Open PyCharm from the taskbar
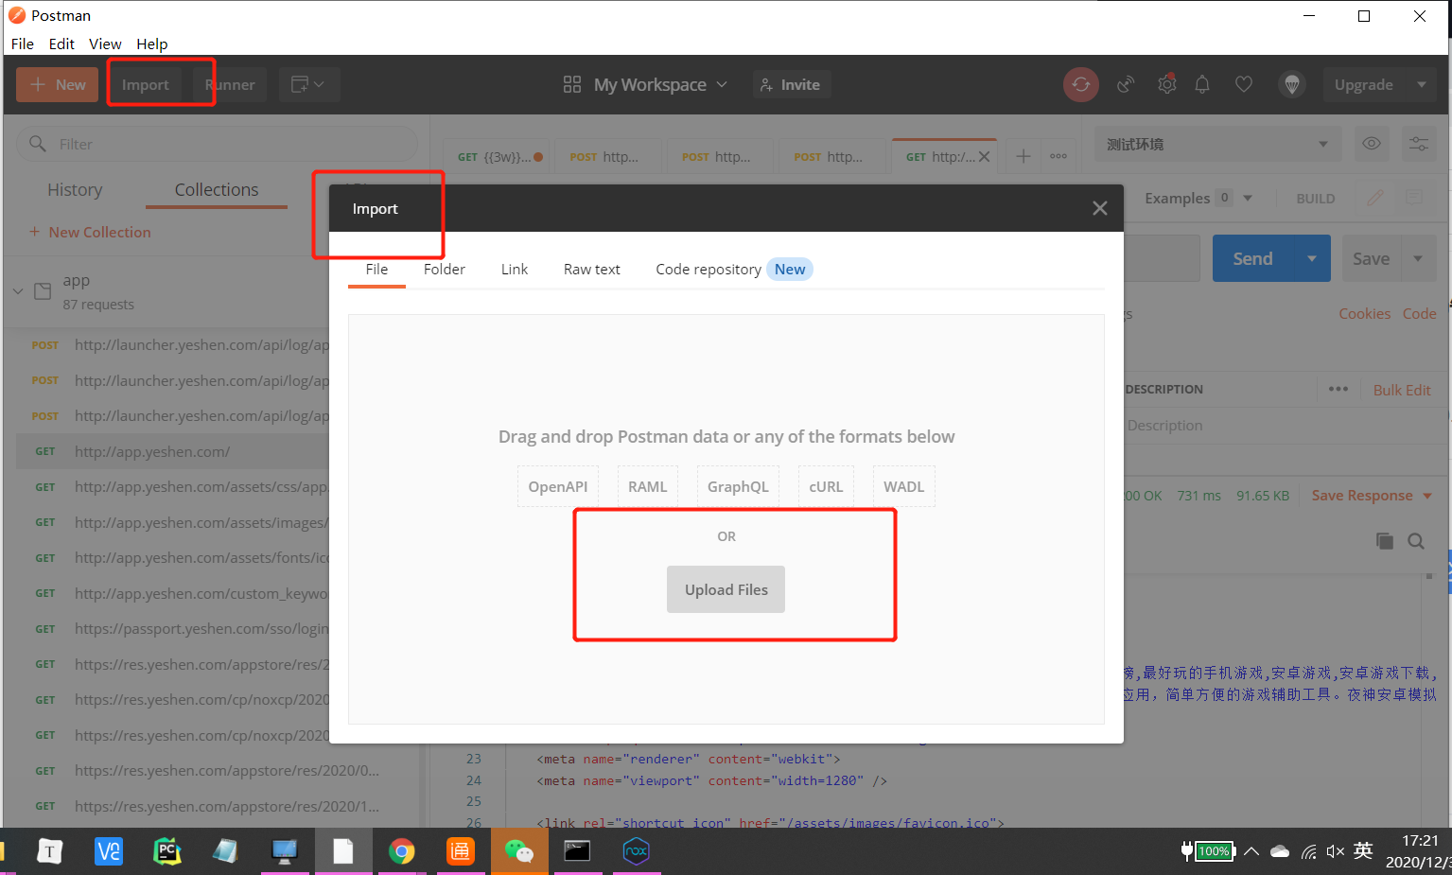Screen dimensions: 1452x875 (x=167, y=851)
